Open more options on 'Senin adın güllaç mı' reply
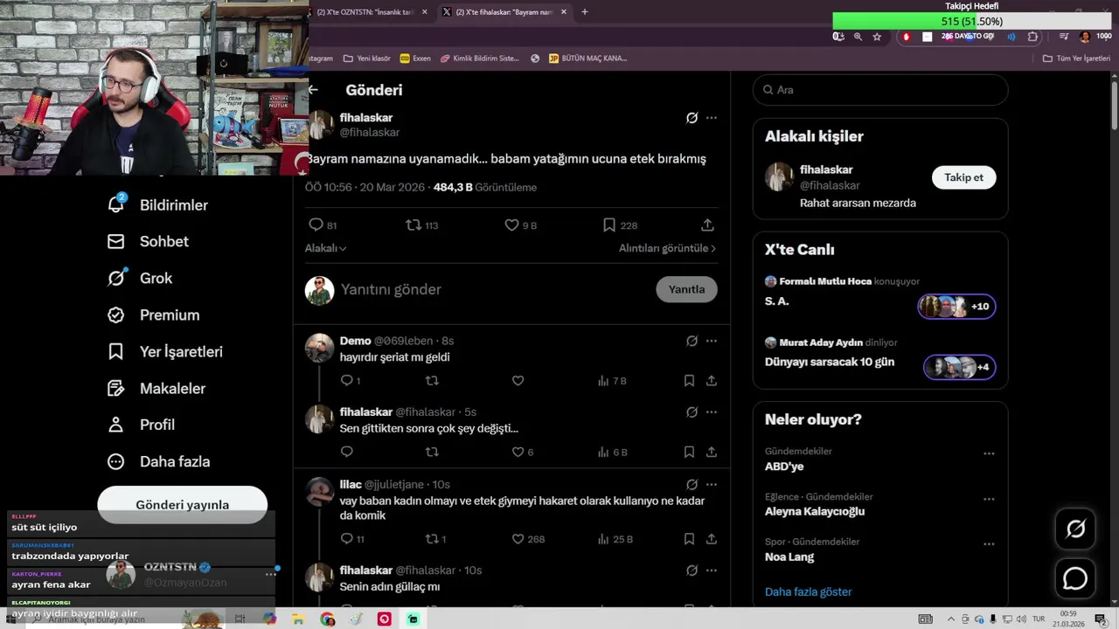The width and height of the screenshot is (1119, 629). click(x=712, y=570)
